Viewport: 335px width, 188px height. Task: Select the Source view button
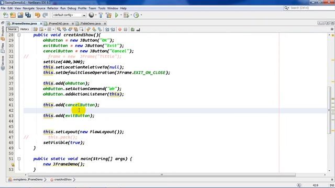point(12,29)
